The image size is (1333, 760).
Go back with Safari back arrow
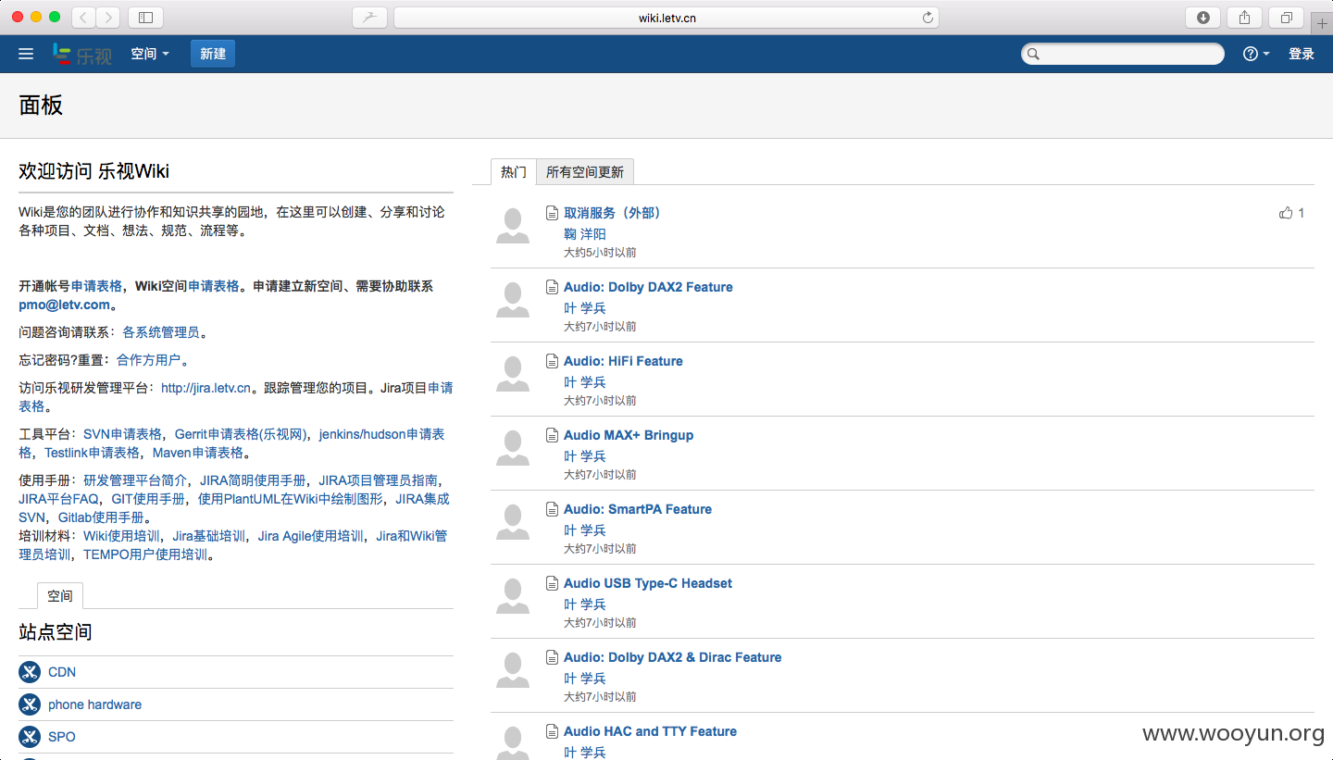click(x=83, y=17)
